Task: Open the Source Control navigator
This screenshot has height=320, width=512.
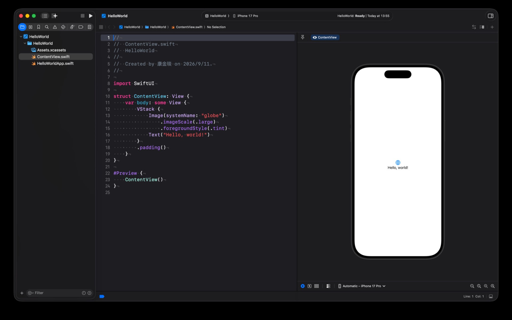Action: click(x=31, y=27)
